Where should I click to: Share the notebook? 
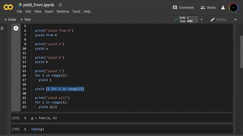[208, 8]
